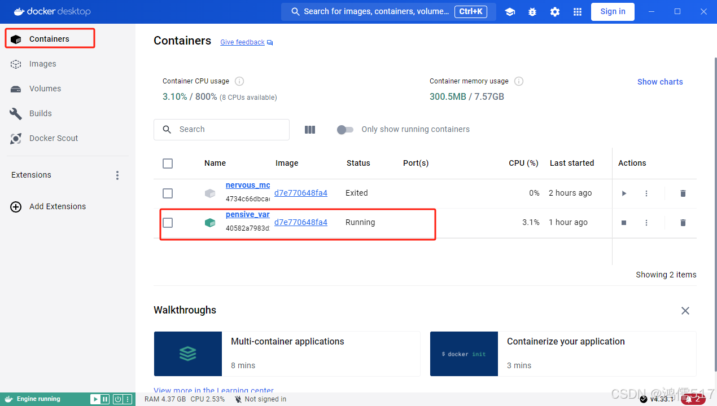Click the RAM 4.37 GB status text

coord(165,399)
